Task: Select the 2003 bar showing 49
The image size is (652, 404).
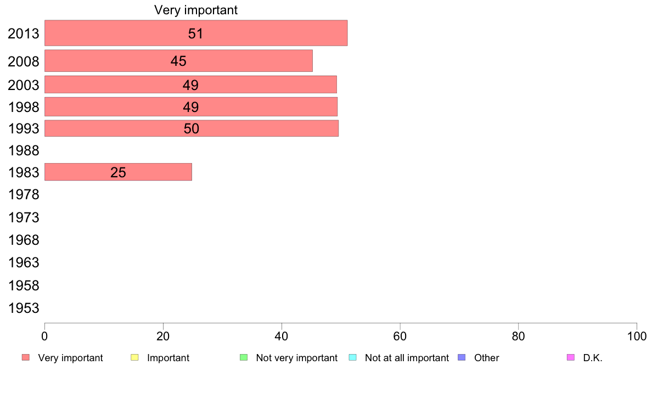Action: pyautogui.click(x=190, y=85)
